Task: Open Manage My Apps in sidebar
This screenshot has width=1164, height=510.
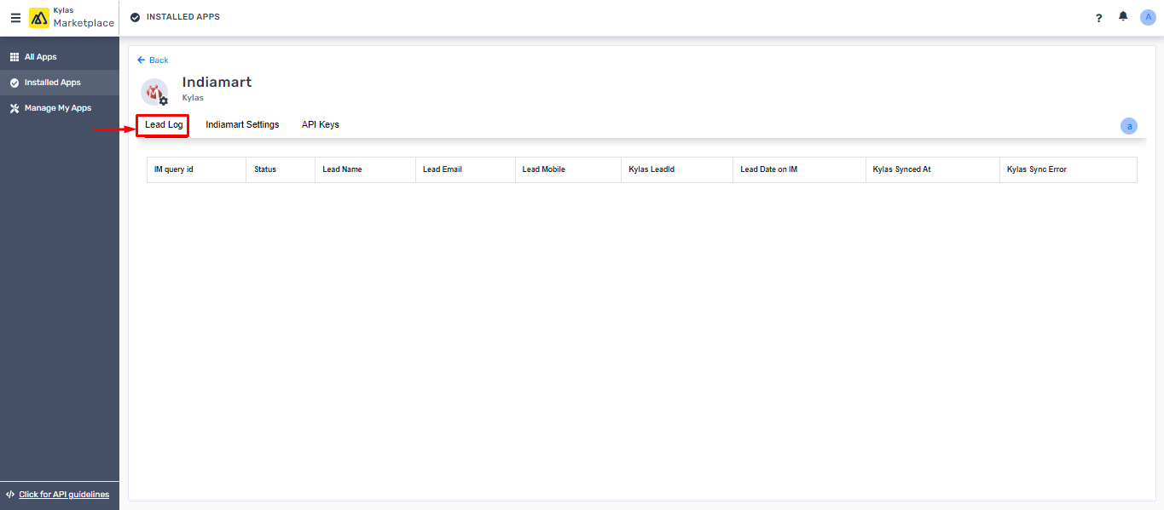Action: [60, 108]
